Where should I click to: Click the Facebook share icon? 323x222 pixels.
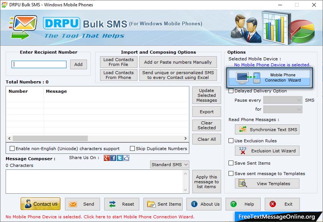pyautogui.click(x=113, y=158)
